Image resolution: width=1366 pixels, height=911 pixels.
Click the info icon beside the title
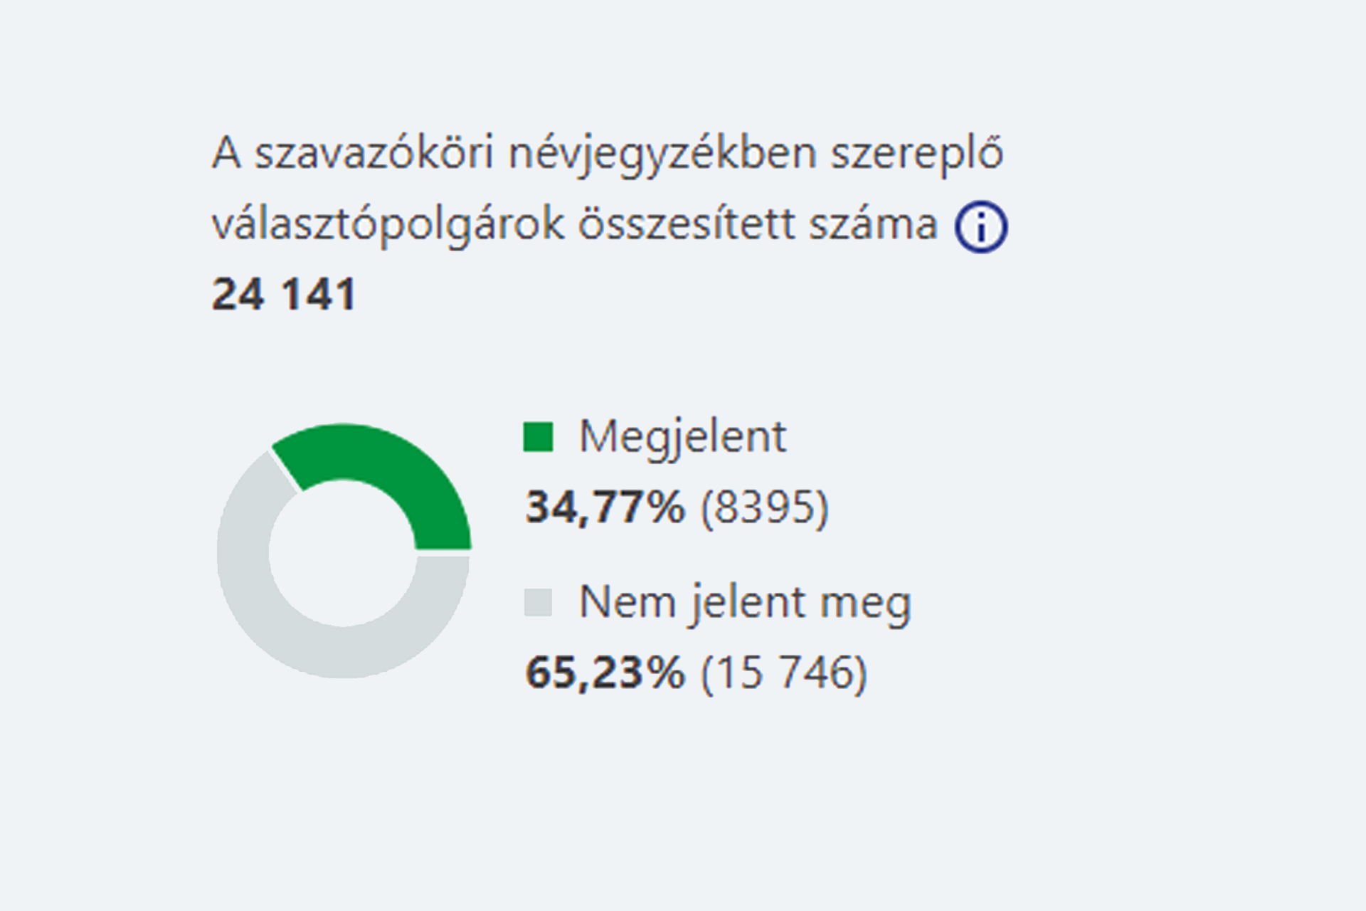click(980, 228)
